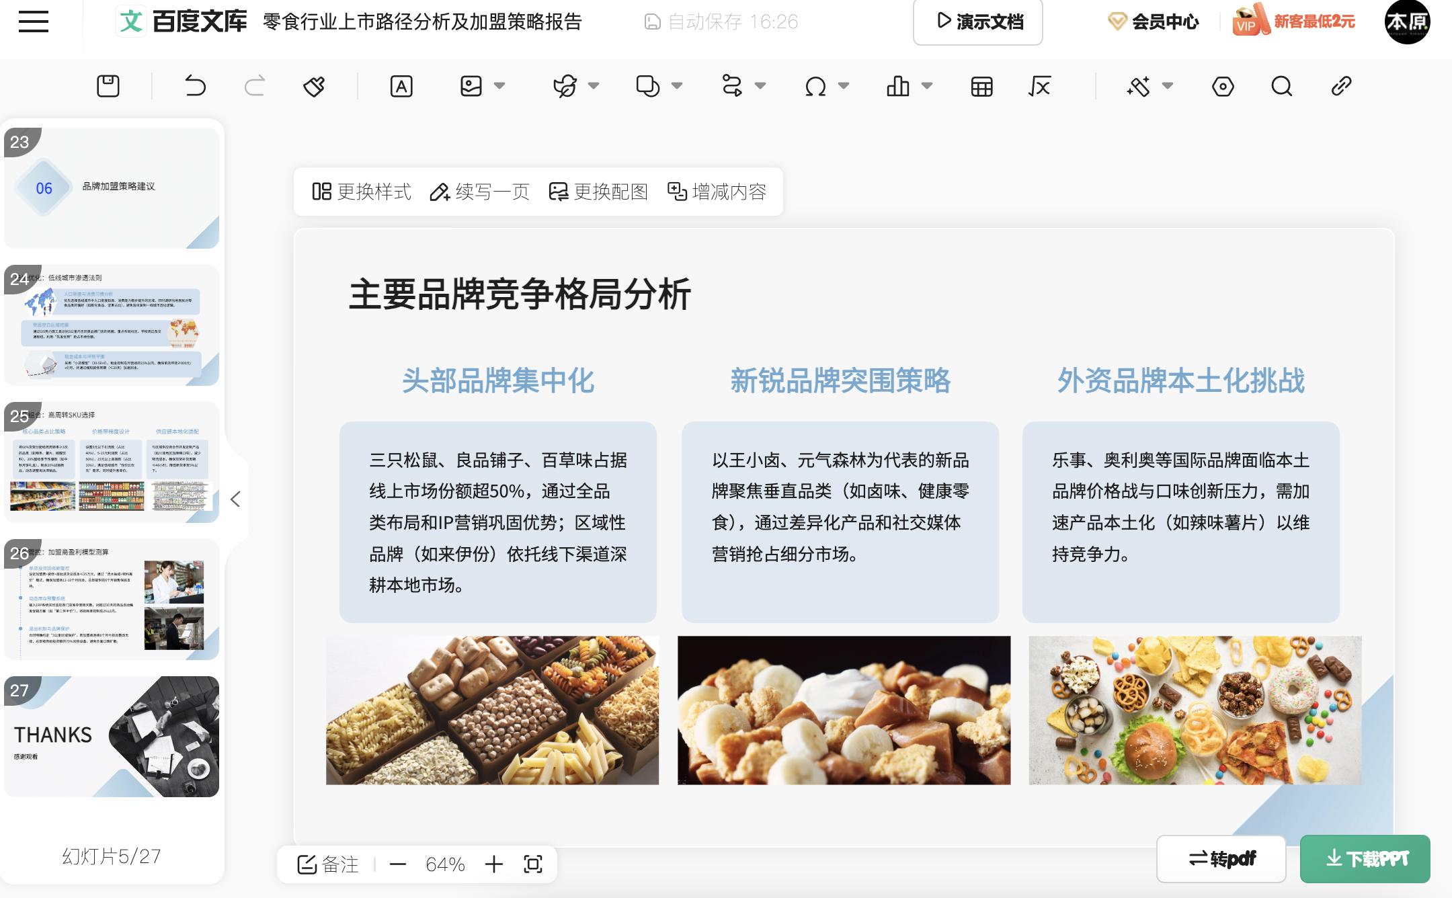This screenshot has width=1452, height=898.
Task: Click the AI magic wand tool
Action: tap(1139, 86)
